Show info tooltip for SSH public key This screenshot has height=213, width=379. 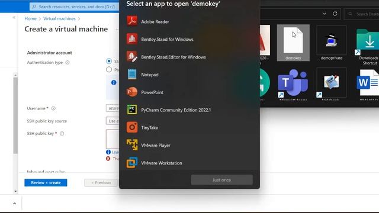pos(62,134)
